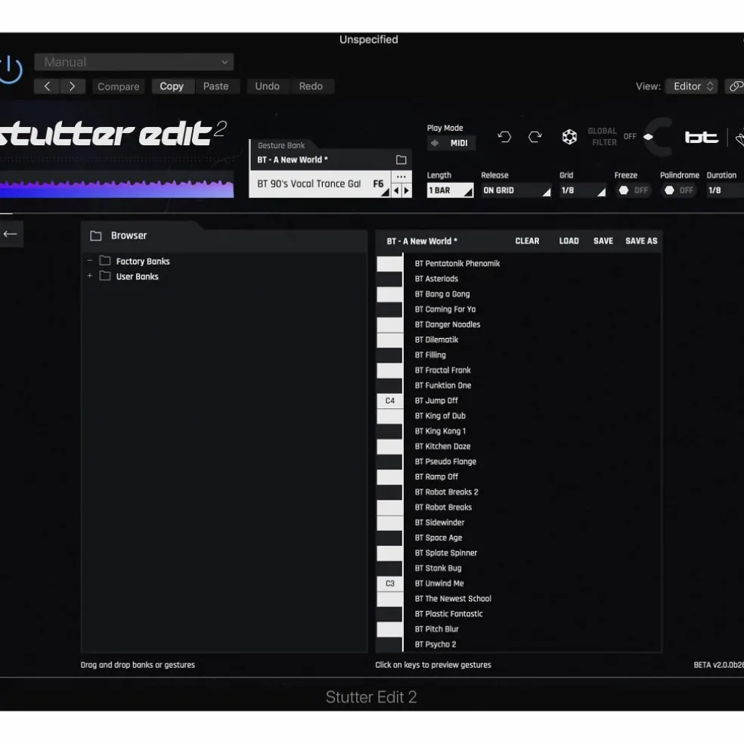Open the Manual preset dropdown
The height and width of the screenshot is (744, 744).
pos(134,62)
